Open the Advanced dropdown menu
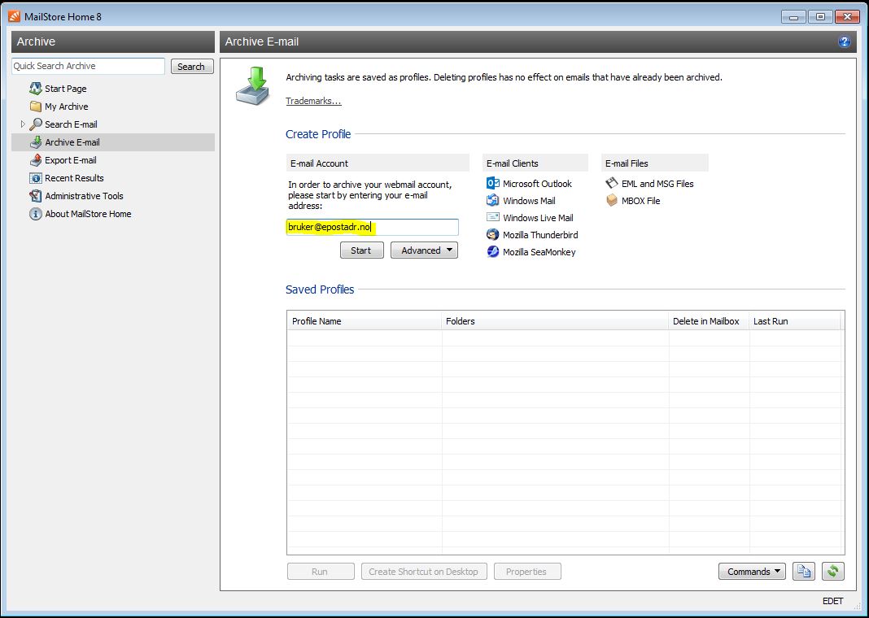Image resolution: width=869 pixels, height=618 pixels. tap(425, 250)
